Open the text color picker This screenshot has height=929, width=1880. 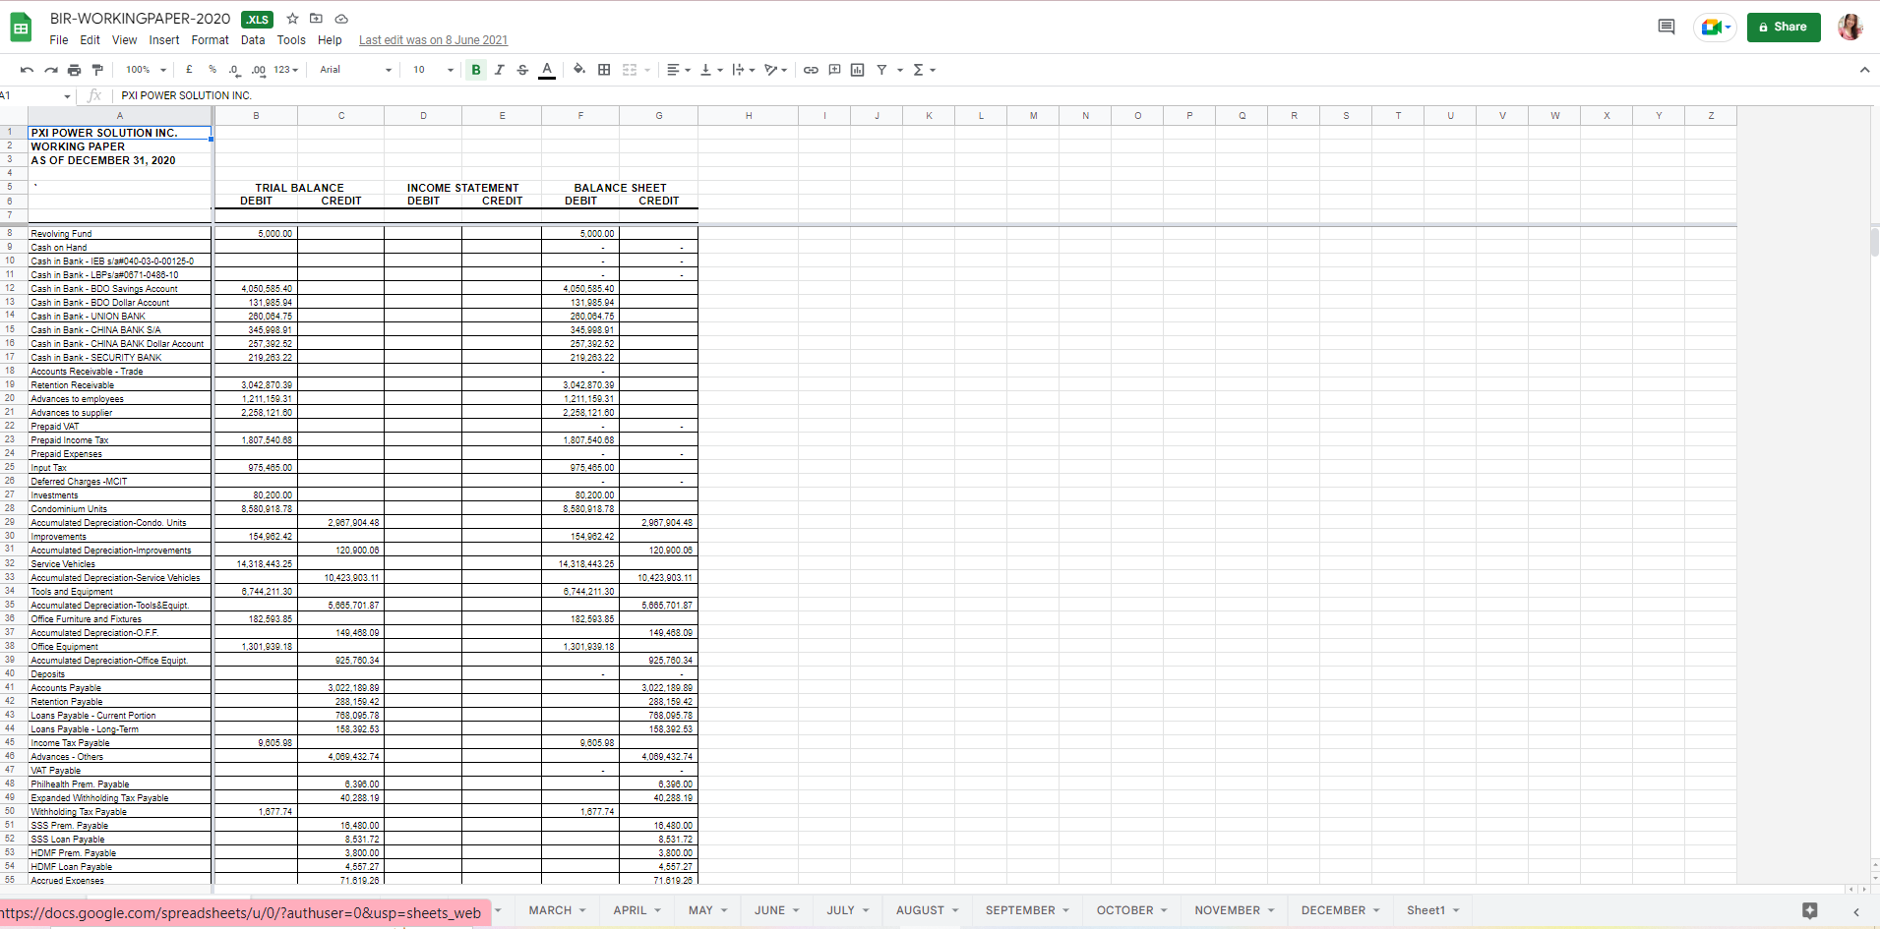pyautogui.click(x=547, y=70)
